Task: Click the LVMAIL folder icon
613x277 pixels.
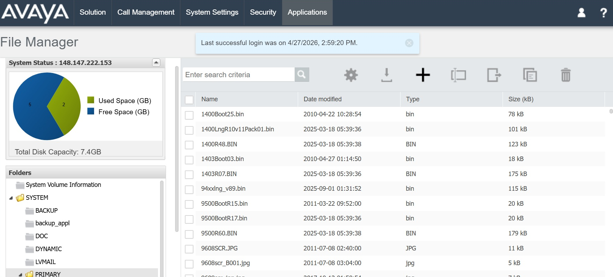Action: coord(30,262)
